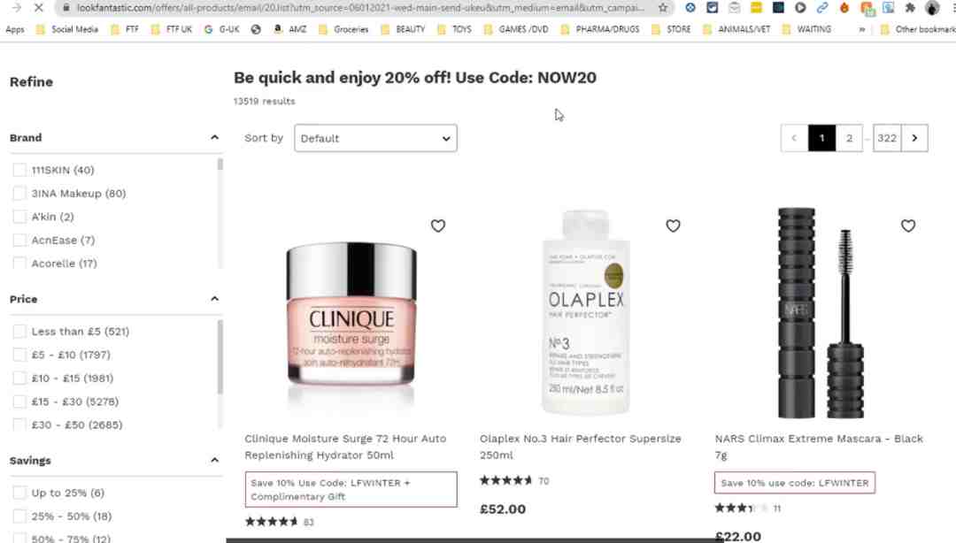The image size is (956, 543).
Task: Enable the Up to 25% savings filter
Action: point(19,493)
